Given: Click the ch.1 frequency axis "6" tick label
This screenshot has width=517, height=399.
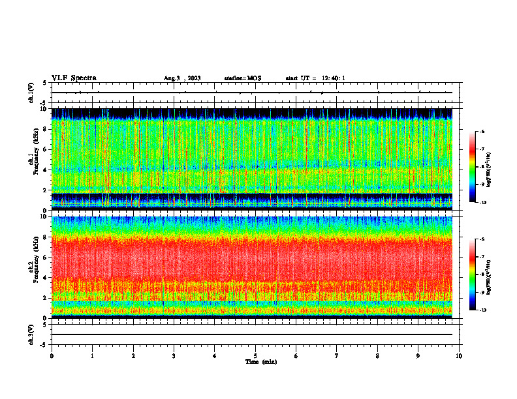Looking at the screenshot, I should tap(45, 149).
